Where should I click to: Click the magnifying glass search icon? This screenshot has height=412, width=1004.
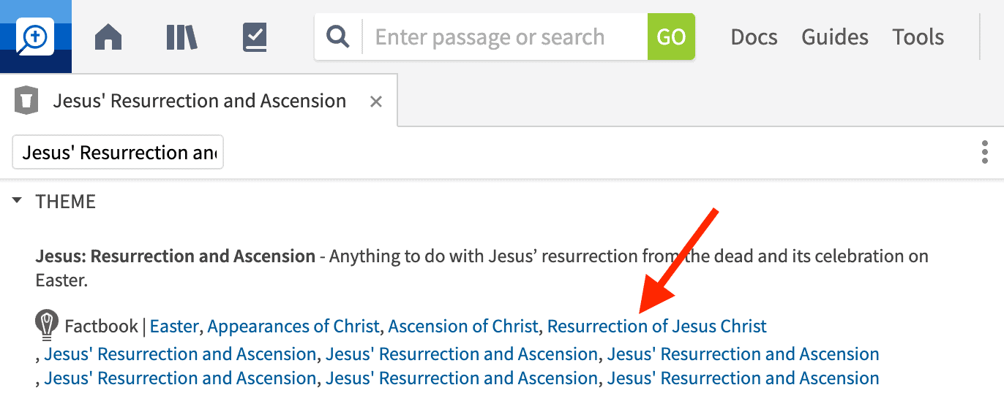point(337,37)
